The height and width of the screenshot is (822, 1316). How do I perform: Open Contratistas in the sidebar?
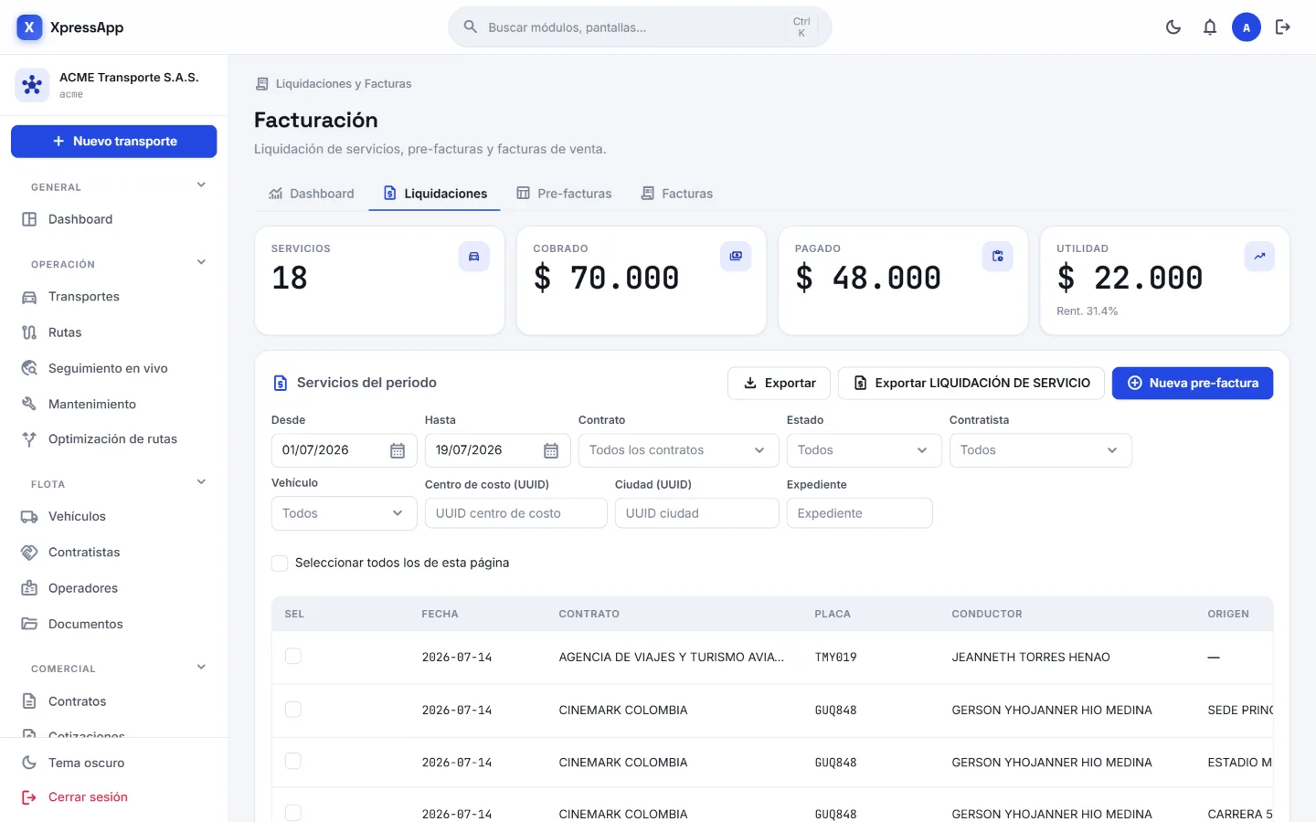(114, 553)
